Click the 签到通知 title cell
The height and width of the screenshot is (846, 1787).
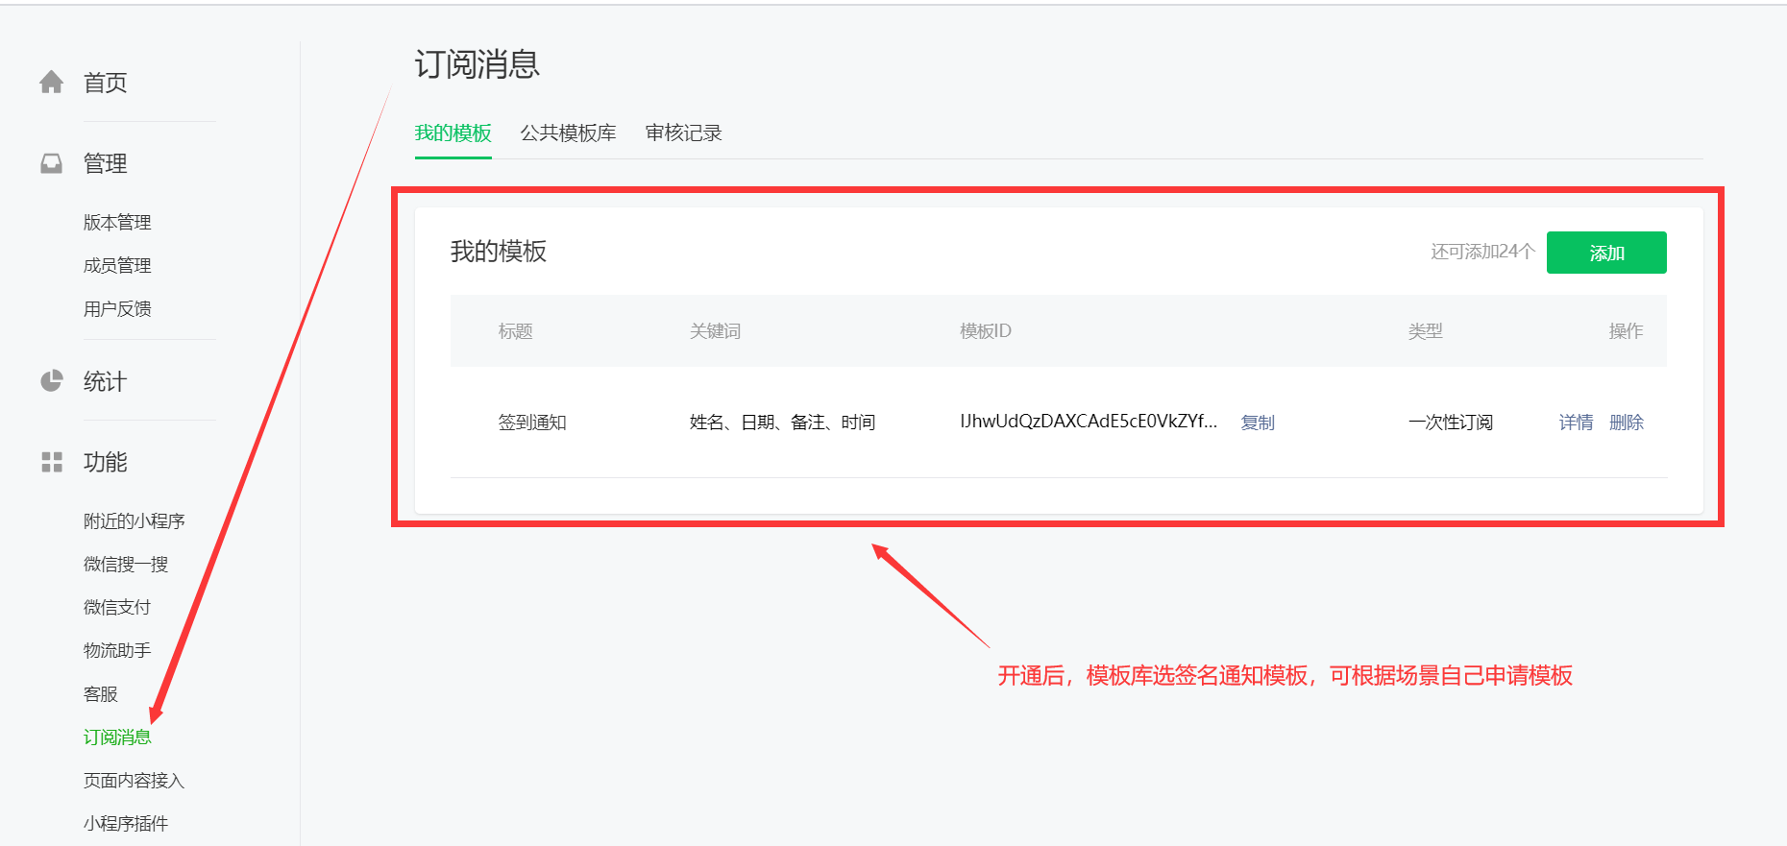tap(532, 423)
